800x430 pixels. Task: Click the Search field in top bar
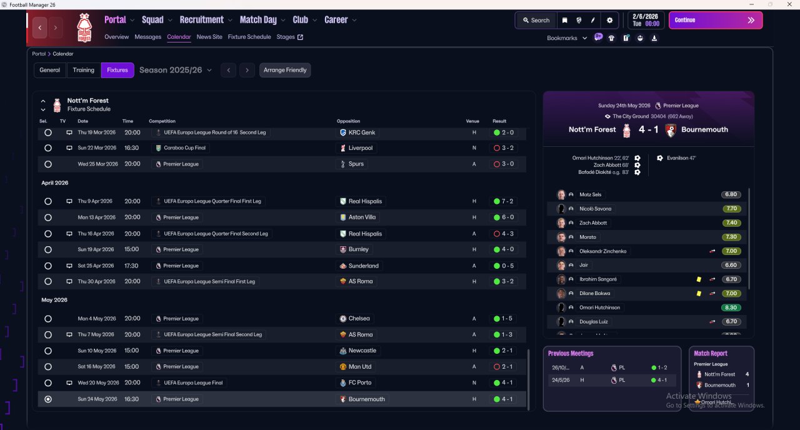tap(536, 20)
